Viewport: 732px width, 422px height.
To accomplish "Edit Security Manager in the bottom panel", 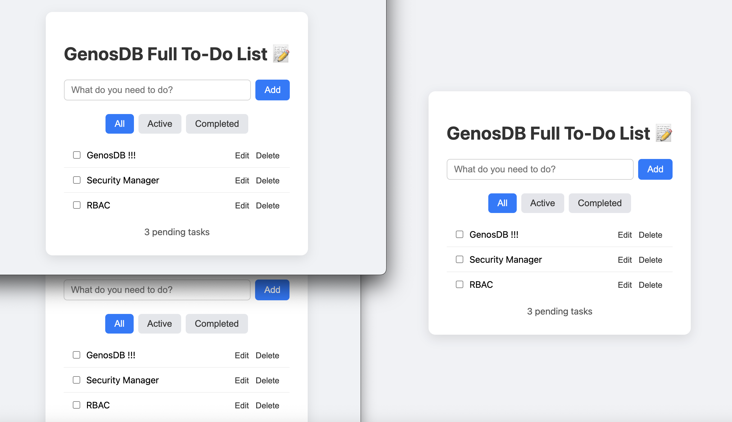I will (x=242, y=380).
